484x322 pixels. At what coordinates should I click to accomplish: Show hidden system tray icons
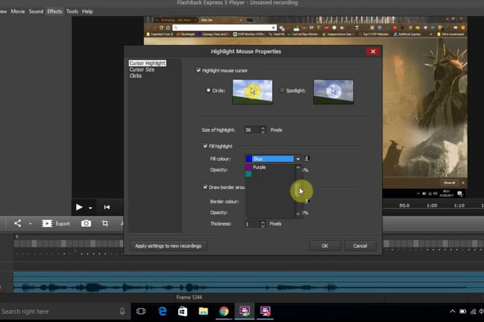[x=452, y=311]
